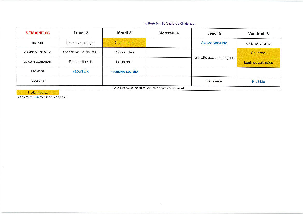Click the Vendredi 6 column header
The height and width of the screenshot is (214, 303).
[258, 34]
